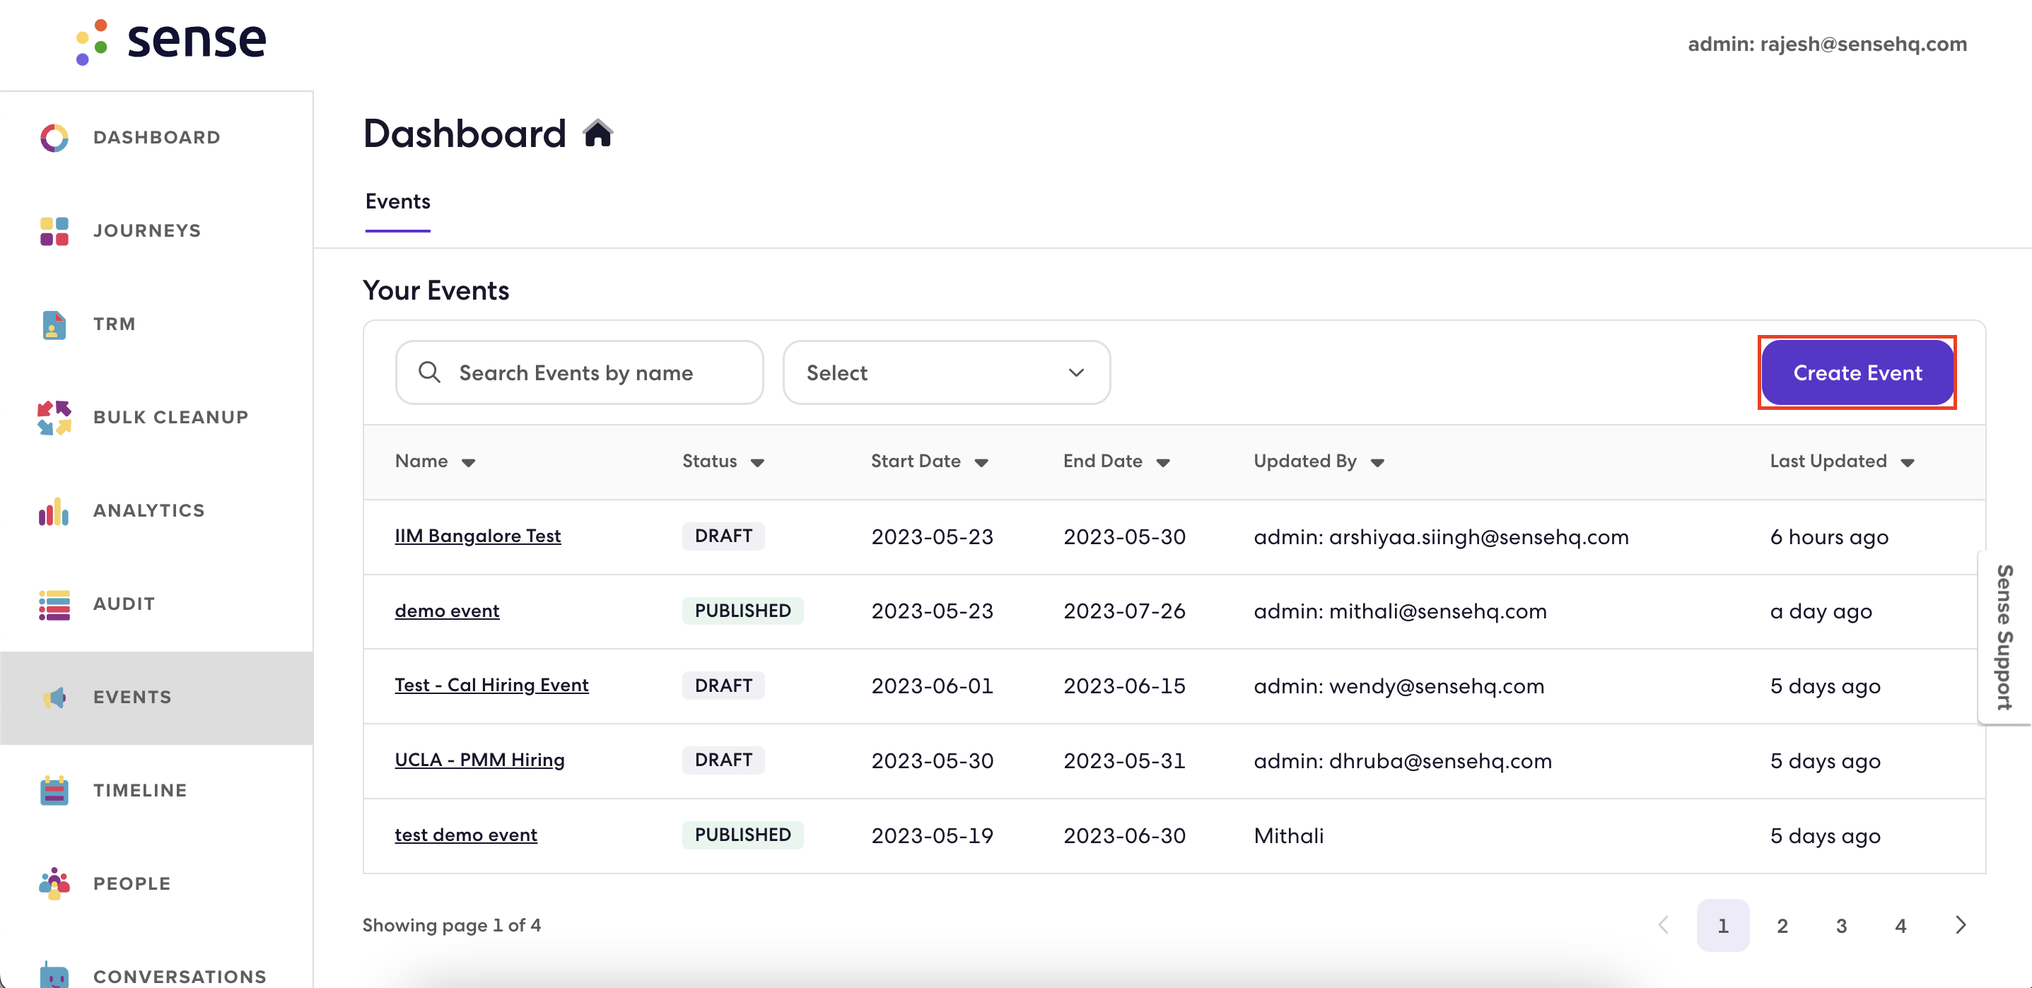
Task: Go to page 4
Action: click(1900, 925)
